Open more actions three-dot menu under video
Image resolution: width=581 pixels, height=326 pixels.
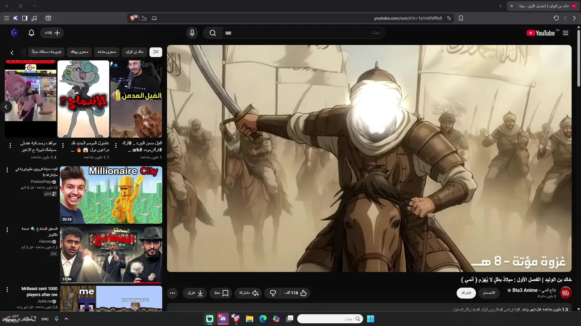pos(172,293)
